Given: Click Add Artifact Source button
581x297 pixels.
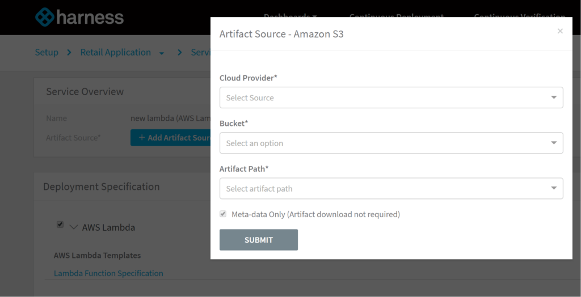Looking at the screenshot, I should 171,138.
